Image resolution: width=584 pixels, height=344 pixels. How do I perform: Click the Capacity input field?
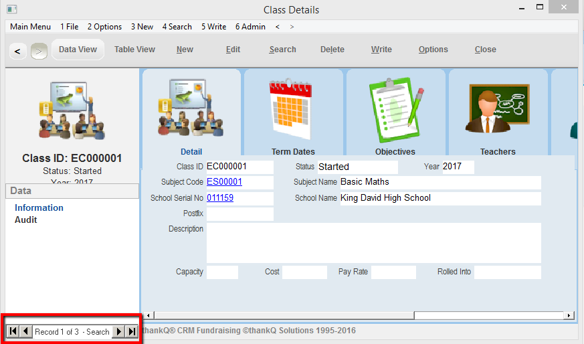(x=222, y=272)
